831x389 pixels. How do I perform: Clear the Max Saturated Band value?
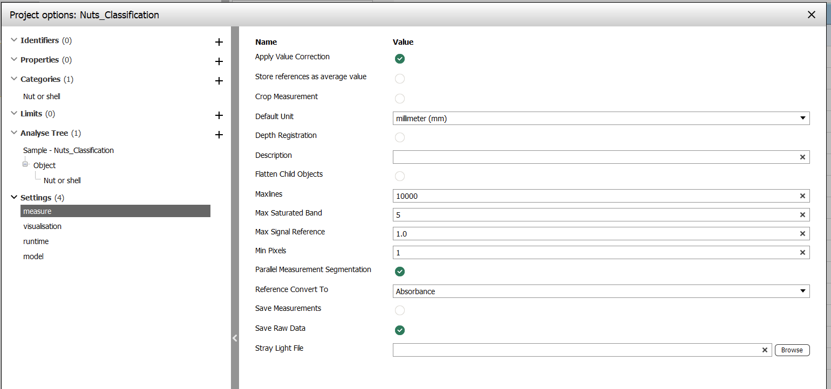click(802, 215)
